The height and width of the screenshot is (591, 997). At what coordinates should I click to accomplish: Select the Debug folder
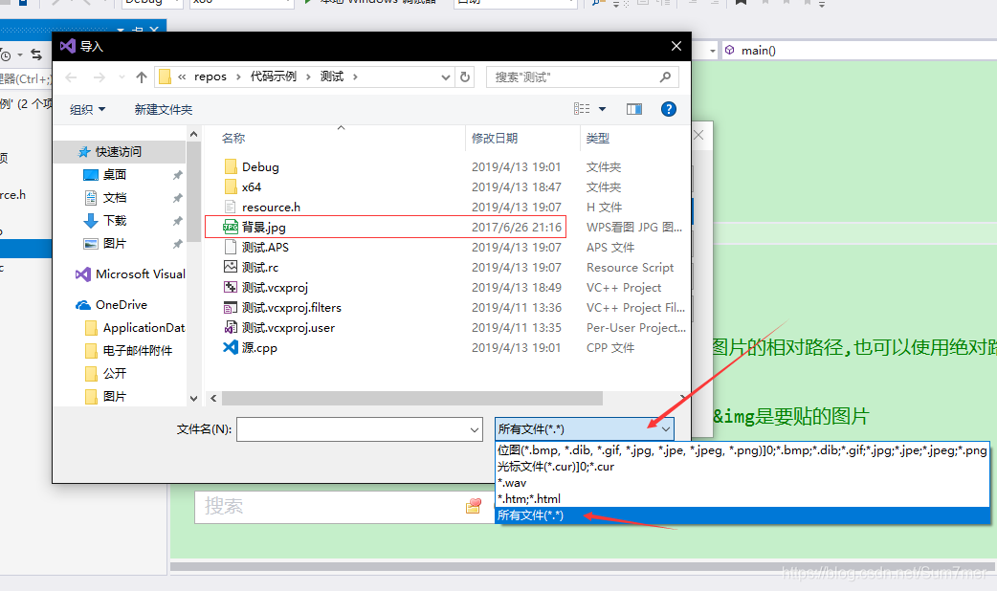[260, 167]
